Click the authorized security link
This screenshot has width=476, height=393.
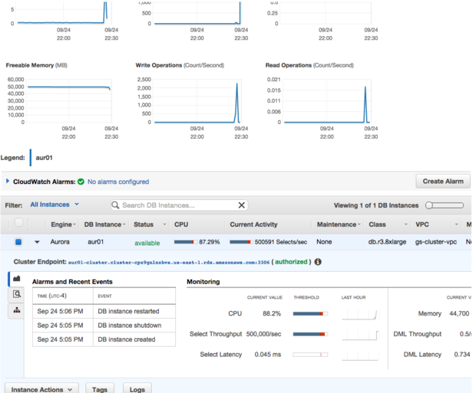click(291, 262)
